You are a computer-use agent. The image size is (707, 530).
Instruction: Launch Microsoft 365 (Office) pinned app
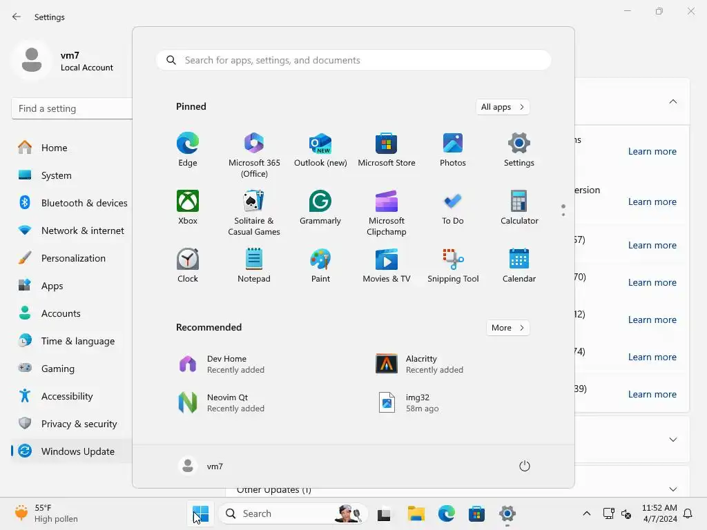pos(254,155)
